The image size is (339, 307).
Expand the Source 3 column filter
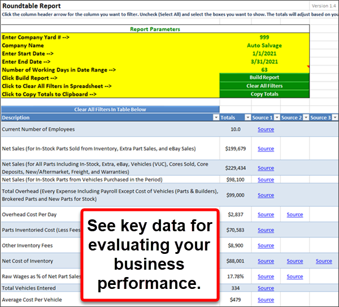tap(334, 118)
